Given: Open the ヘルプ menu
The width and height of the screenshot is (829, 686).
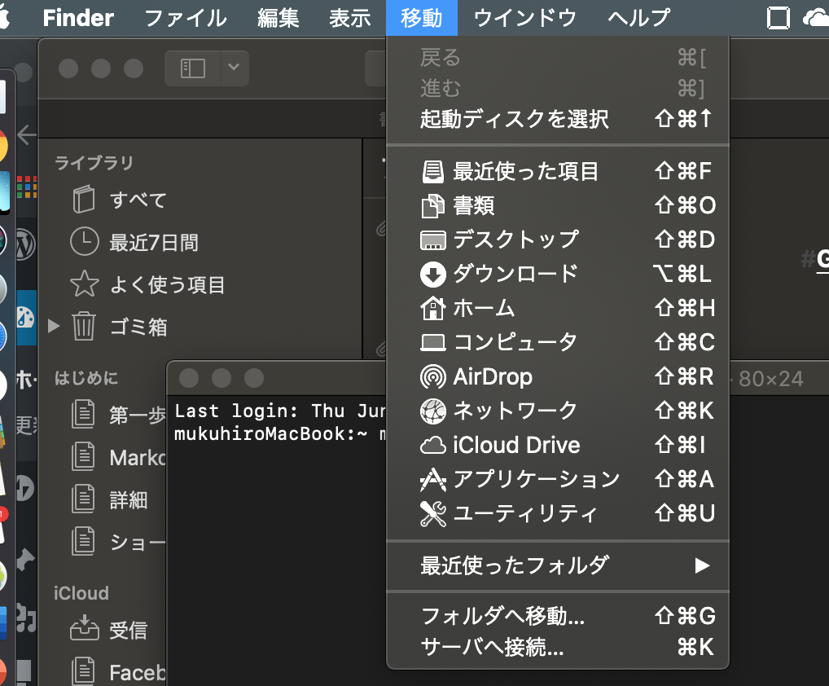Looking at the screenshot, I should tap(638, 18).
